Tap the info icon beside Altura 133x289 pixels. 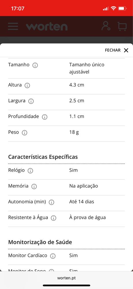(x=27, y=86)
